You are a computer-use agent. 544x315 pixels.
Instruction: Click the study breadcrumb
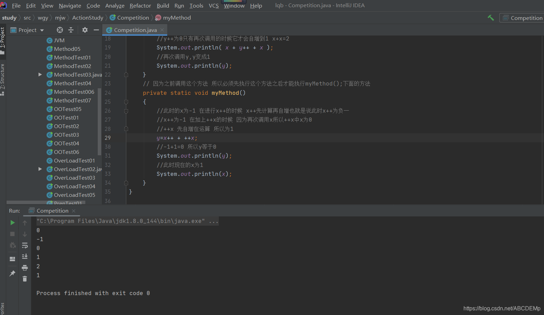(9, 18)
